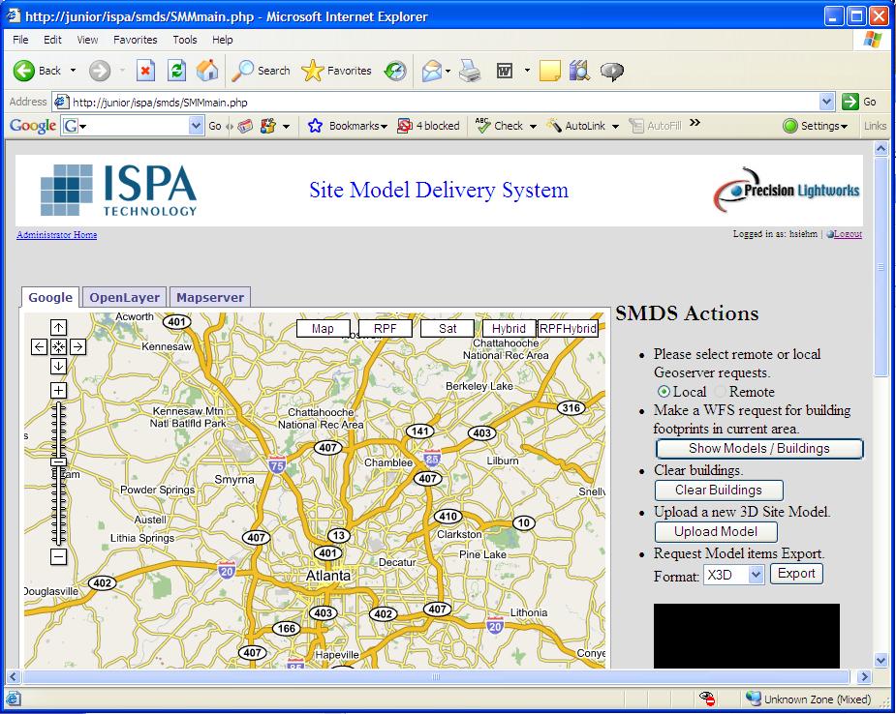896x714 pixels.
Task: Pan the map right arrow
Action: coord(77,346)
